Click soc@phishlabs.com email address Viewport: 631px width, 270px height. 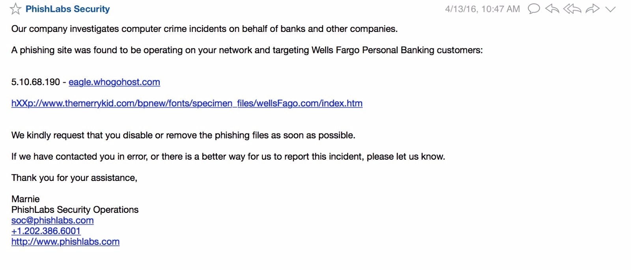pyautogui.click(x=52, y=220)
